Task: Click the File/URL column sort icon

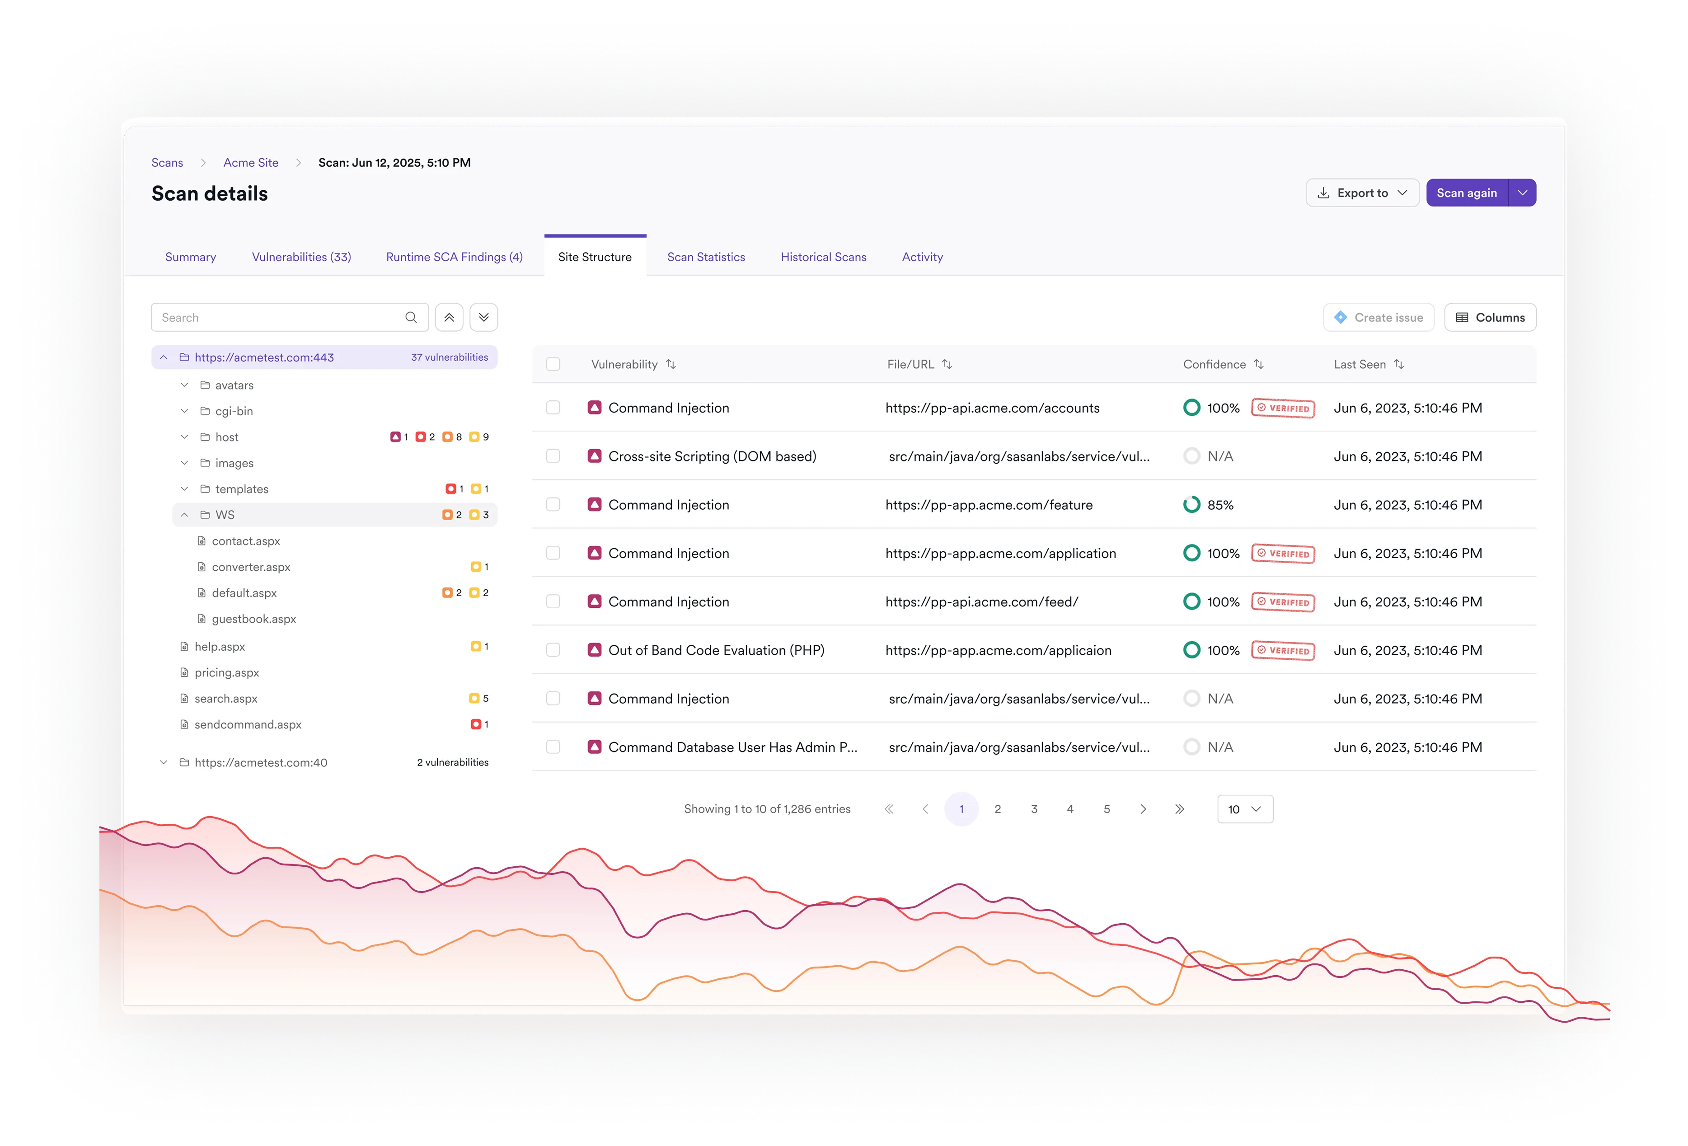Action: click(947, 365)
